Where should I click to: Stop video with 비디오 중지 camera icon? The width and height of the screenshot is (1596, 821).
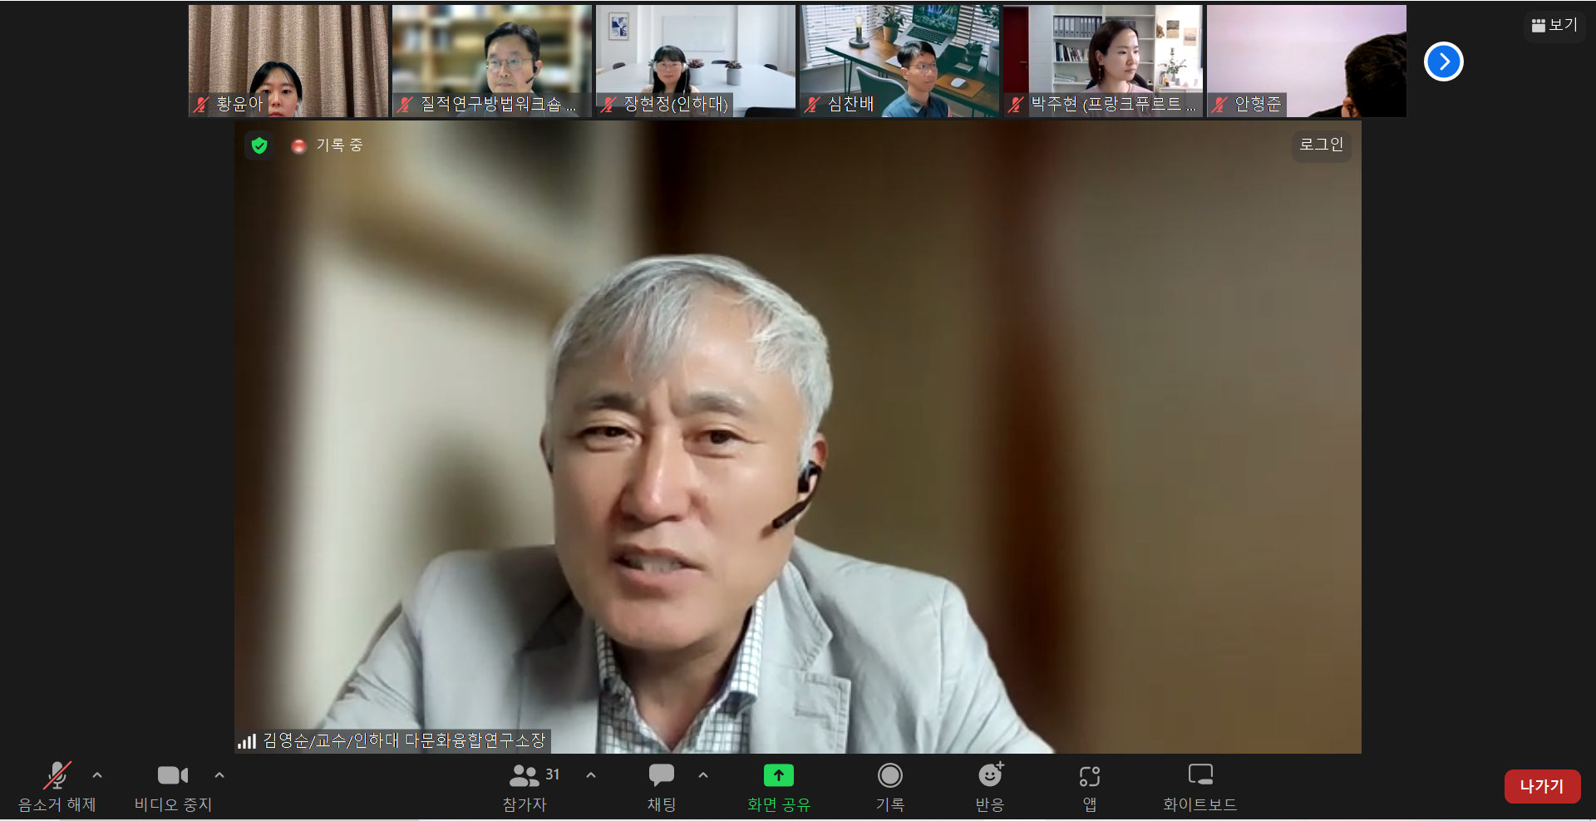coord(173,786)
